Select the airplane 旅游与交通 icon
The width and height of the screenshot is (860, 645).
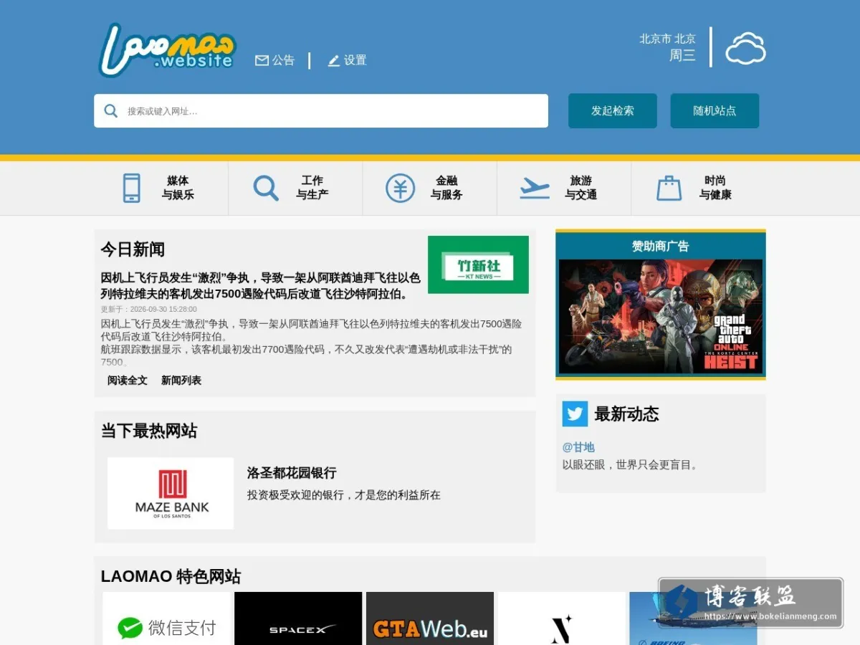click(535, 188)
